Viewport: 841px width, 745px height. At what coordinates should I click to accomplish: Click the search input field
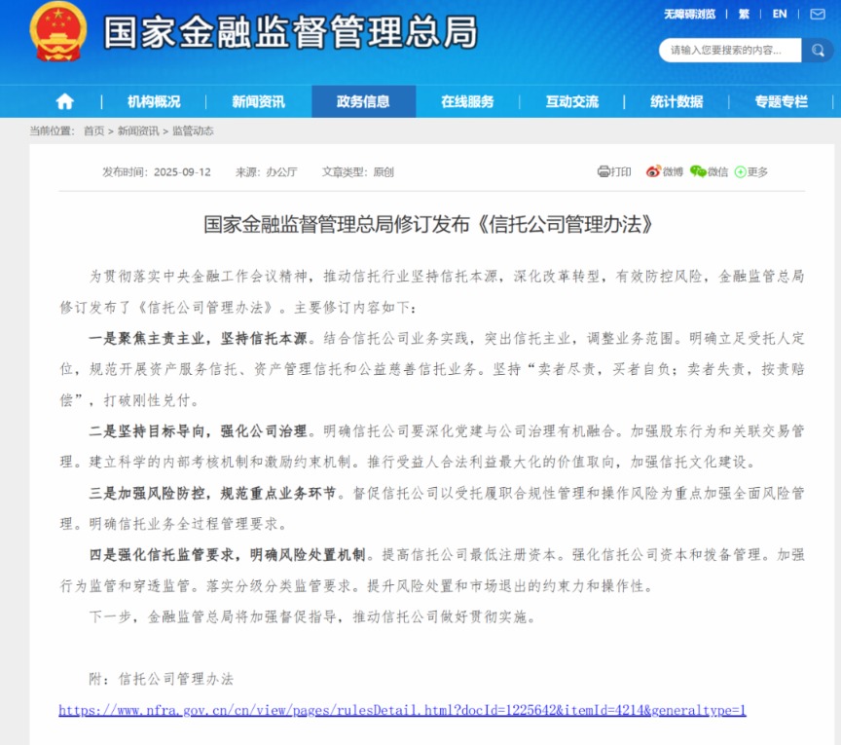730,51
